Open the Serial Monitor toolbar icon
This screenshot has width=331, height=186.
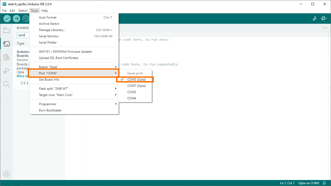pyautogui.click(x=324, y=19)
